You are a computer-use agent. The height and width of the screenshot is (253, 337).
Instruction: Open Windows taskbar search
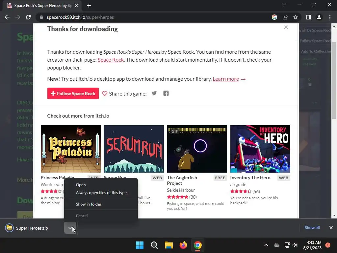[x=154, y=245]
